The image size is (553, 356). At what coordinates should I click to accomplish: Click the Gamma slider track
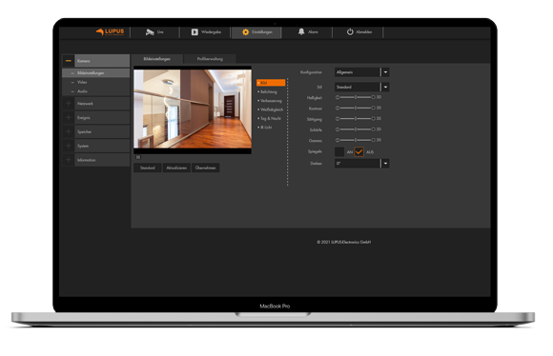(x=355, y=140)
